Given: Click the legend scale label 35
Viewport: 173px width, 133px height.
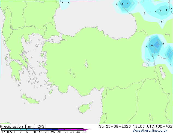Looking at the screenshot, I should point(65,132).
